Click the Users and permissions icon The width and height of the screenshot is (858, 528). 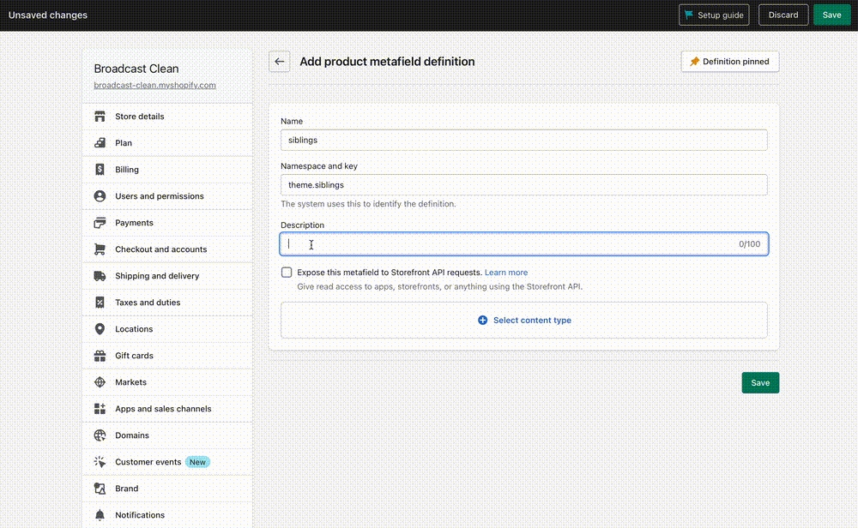100,196
